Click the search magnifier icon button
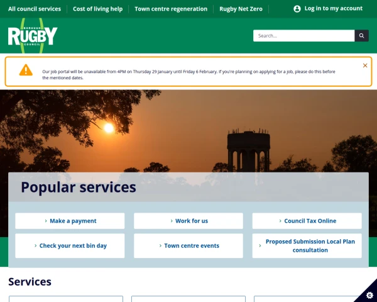This screenshot has width=377, height=302. (361, 36)
